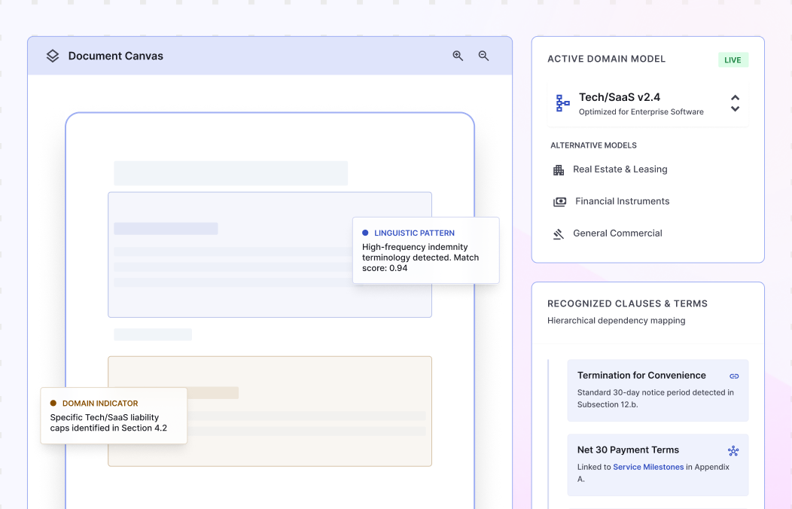This screenshot has width=792, height=509.
Task: Click the Domain Indicator annotation tooltip
Action: coord(114,416)
